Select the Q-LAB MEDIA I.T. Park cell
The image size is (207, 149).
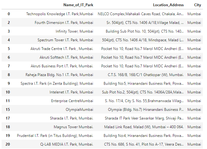67,144
